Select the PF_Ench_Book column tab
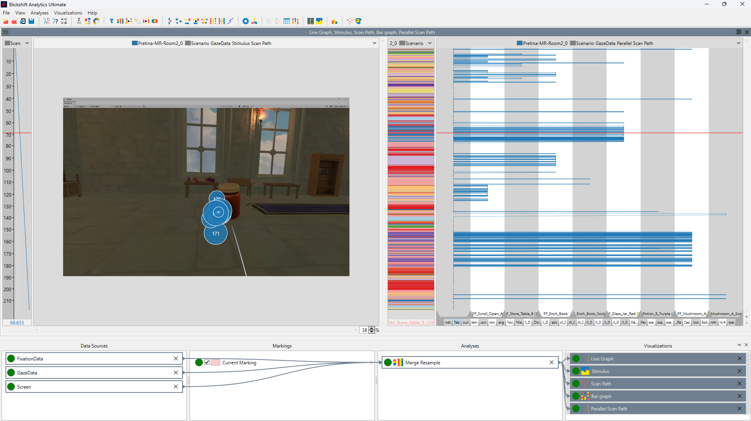Viewport: 751px width, 421px height. [556, 314]
